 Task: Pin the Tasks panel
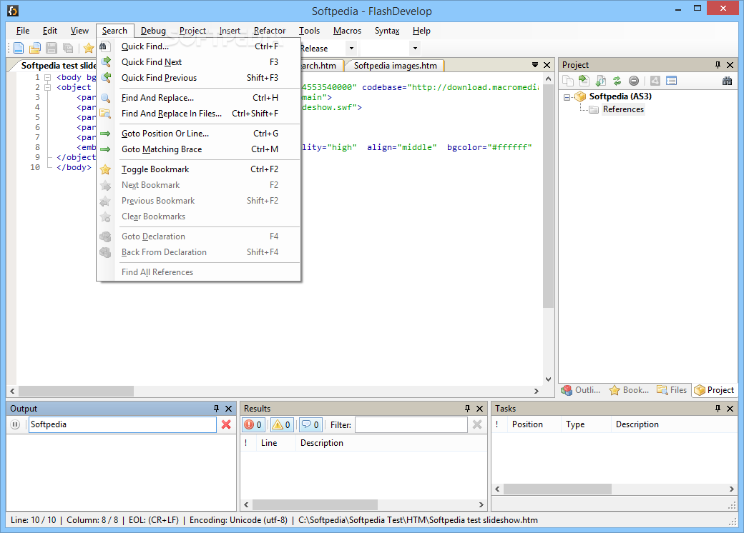[718, 409]
